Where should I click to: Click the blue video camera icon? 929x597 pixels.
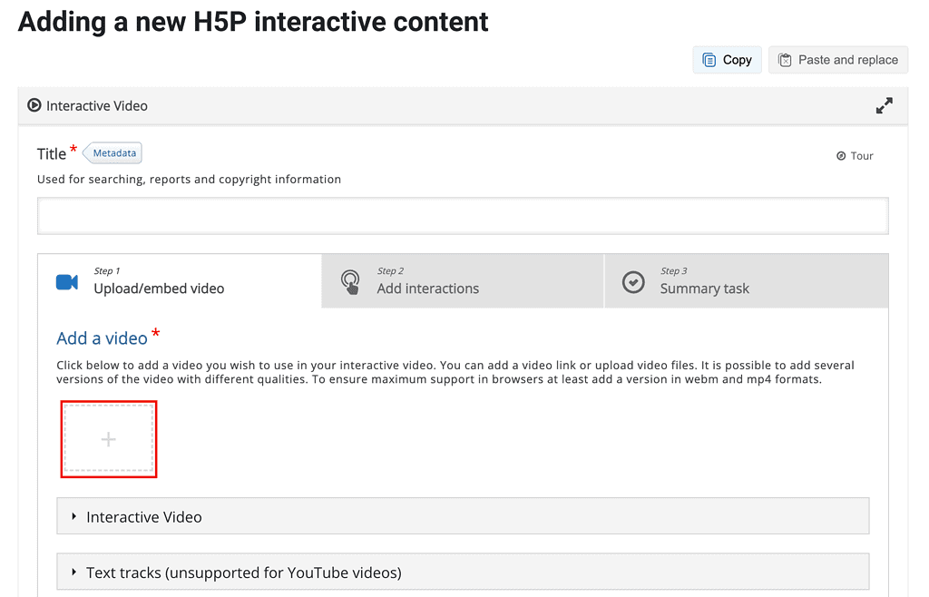tap(67, 282)
